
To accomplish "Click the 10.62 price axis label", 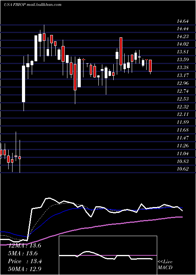I will (183, 169).
